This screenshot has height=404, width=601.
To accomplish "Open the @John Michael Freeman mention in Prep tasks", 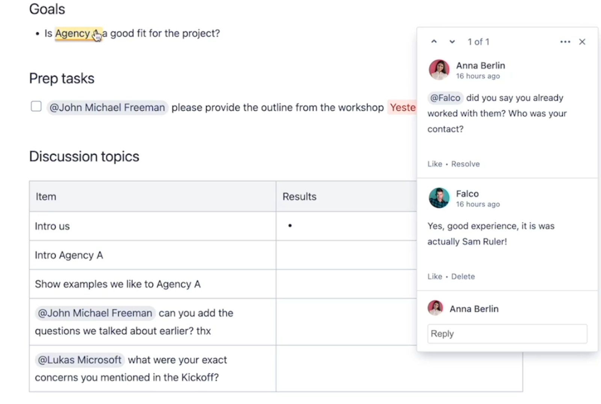I will click(x=107, y=108).
